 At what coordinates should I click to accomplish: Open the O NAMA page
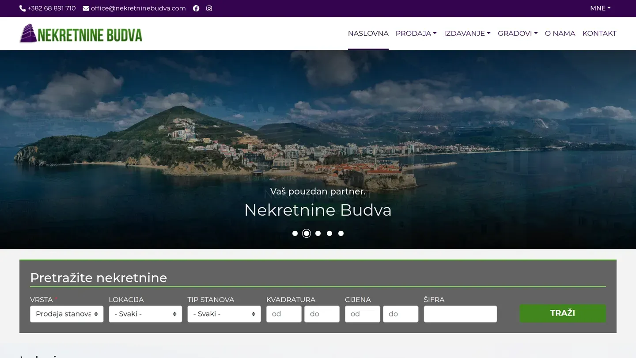pyautogui.click(x=560, y=34)
